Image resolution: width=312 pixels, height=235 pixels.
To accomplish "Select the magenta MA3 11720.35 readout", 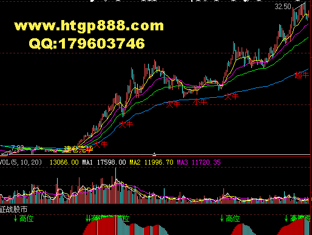I will click(x=198, y=162).
